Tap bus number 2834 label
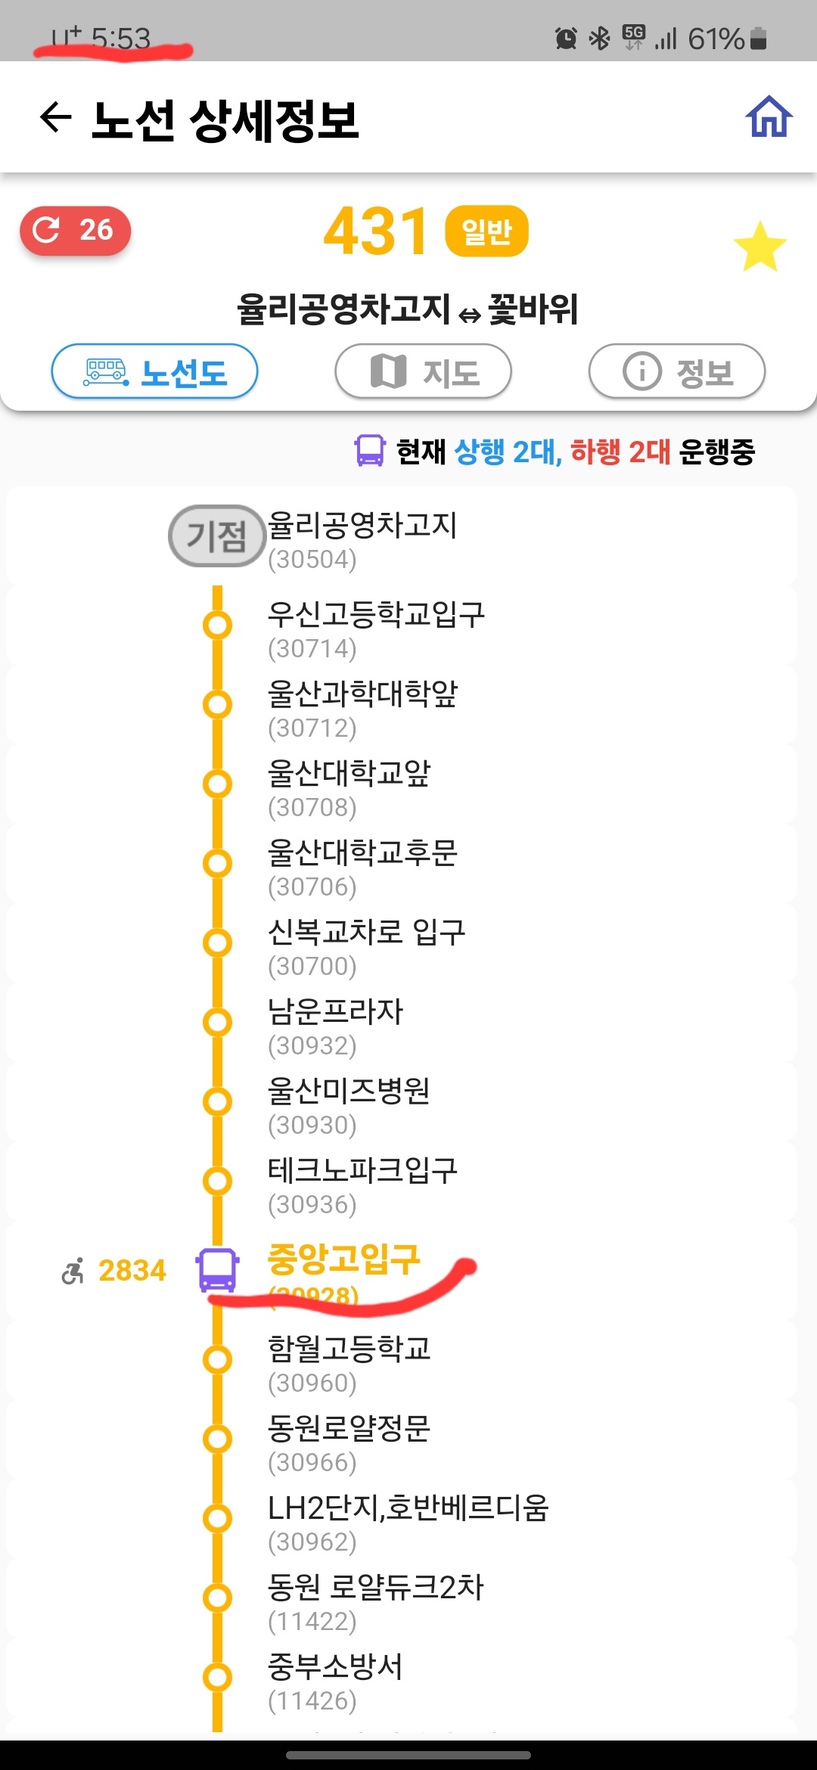The height and width of the screenshot is (1770, 817). point(132,1271)
